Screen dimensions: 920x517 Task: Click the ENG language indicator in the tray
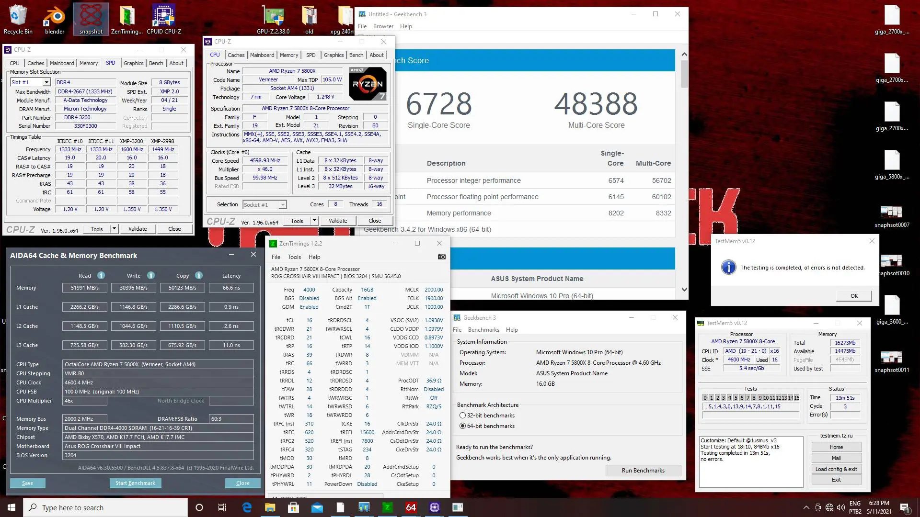tap(855, 504)
